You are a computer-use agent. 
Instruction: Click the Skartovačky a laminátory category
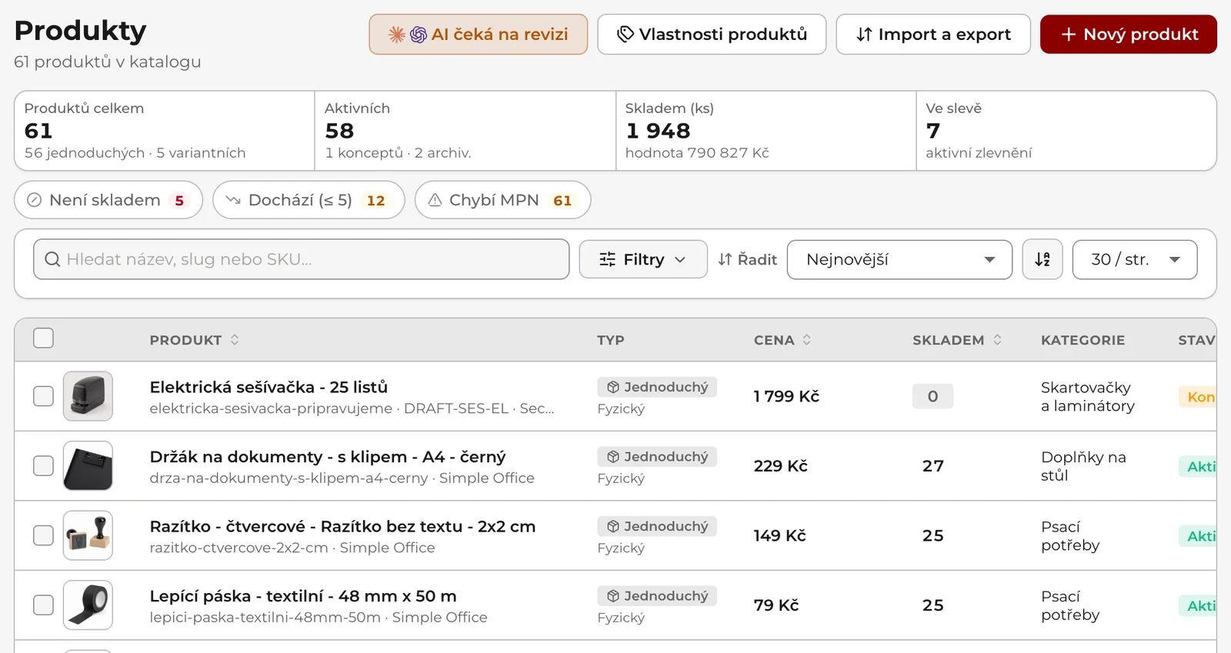(1088, 397)
